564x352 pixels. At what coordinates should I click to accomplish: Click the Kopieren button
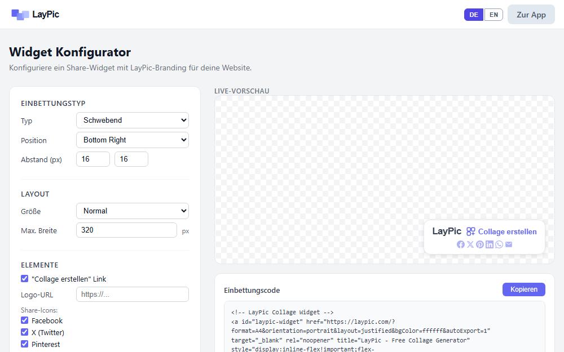[524, 289]
